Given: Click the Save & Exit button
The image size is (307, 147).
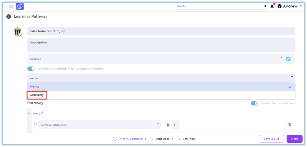Looking at the screenshot, I should pyautogui.click(x=271, y=139).
